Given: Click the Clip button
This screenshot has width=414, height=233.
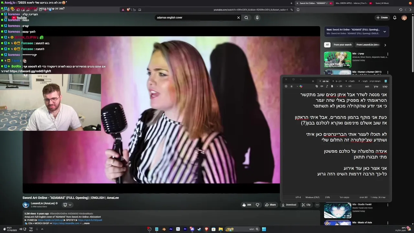Looking at the screenshot, I should [x=306, y=205].
